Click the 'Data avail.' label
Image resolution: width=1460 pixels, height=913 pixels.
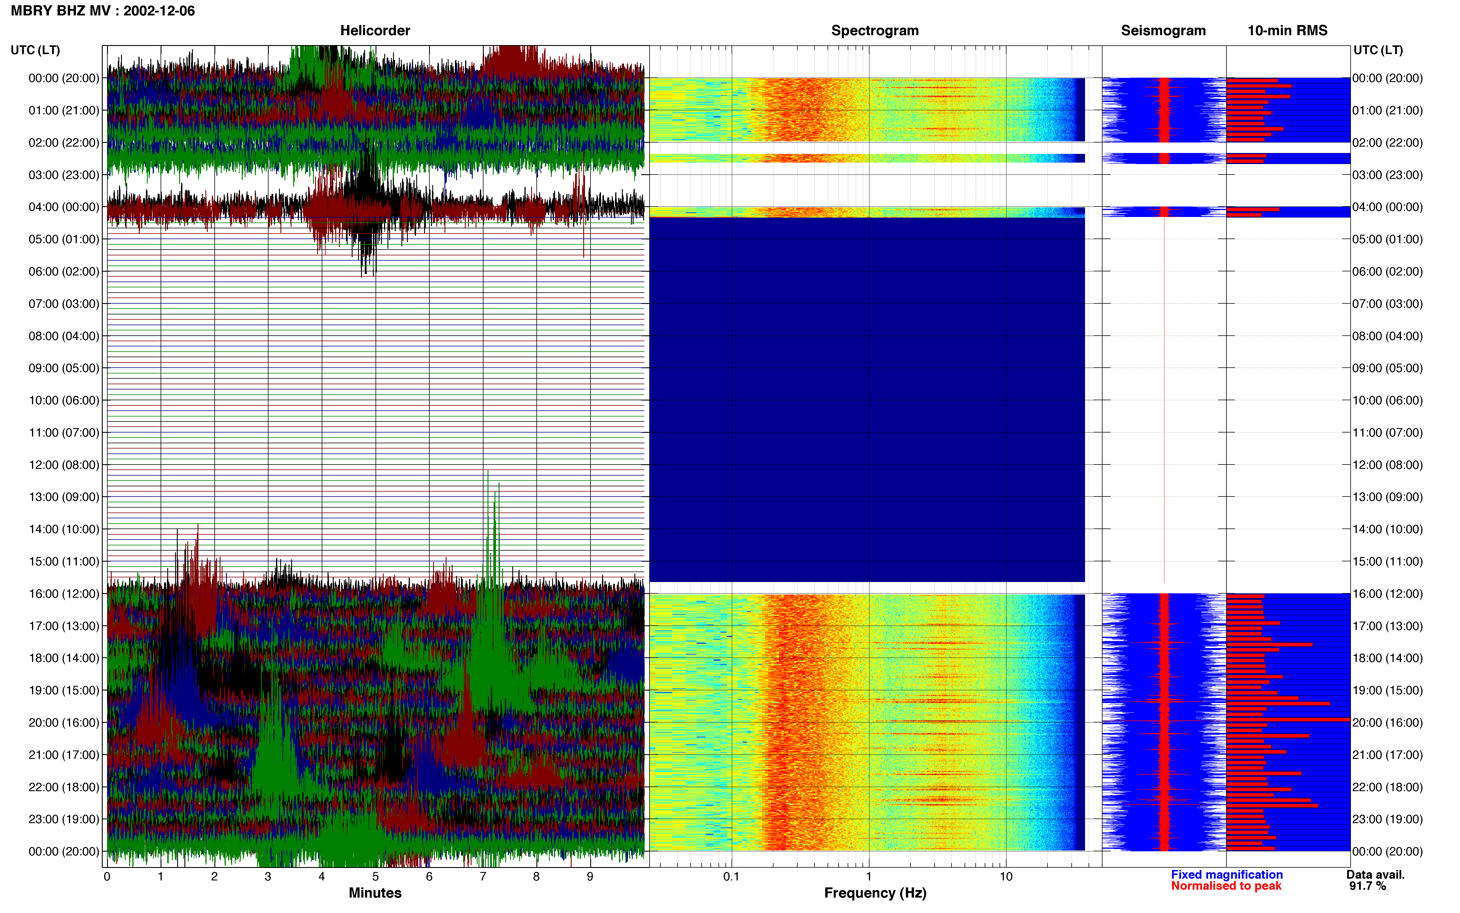pyautogui.click(x=1375, y=874)
